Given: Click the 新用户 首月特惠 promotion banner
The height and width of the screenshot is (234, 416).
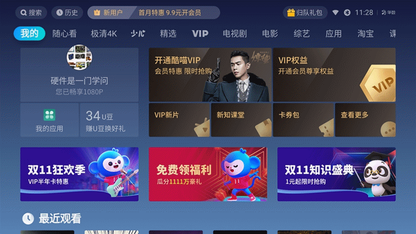Looking at the screenshot, I should (x=153, y=12).
